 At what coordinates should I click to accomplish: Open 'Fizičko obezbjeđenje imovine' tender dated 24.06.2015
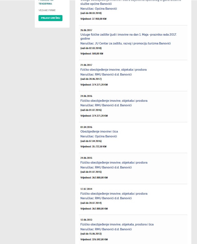click(114, 162)
